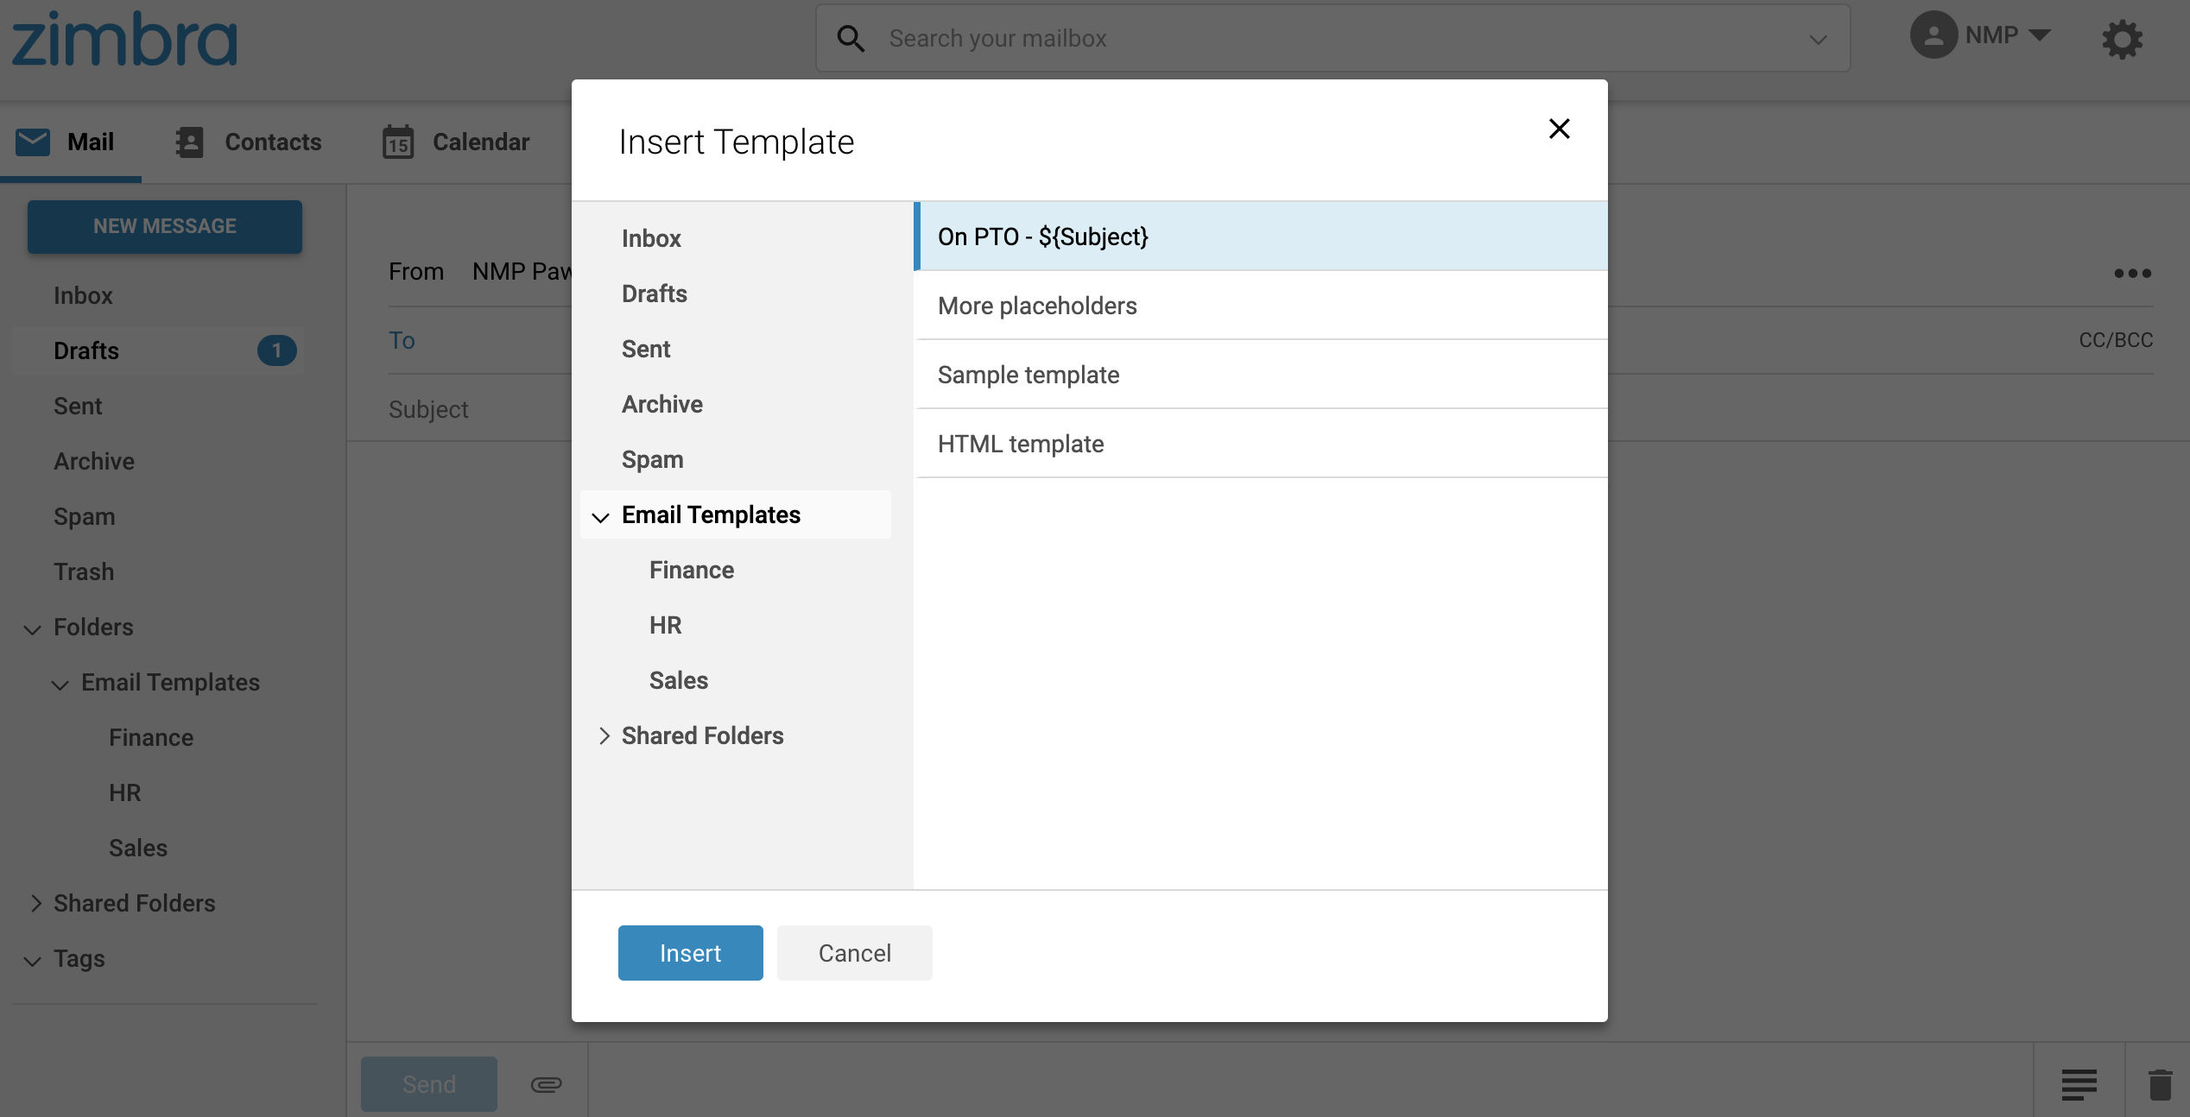Close the Insert Template dialog

(1559, 129)
